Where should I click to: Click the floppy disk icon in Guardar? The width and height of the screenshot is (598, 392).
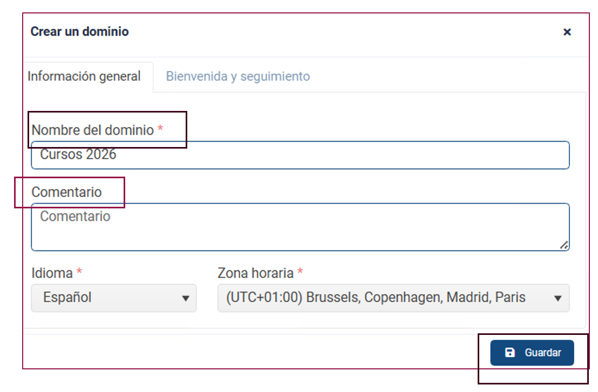pyautogui.click(x=510, y=352)
